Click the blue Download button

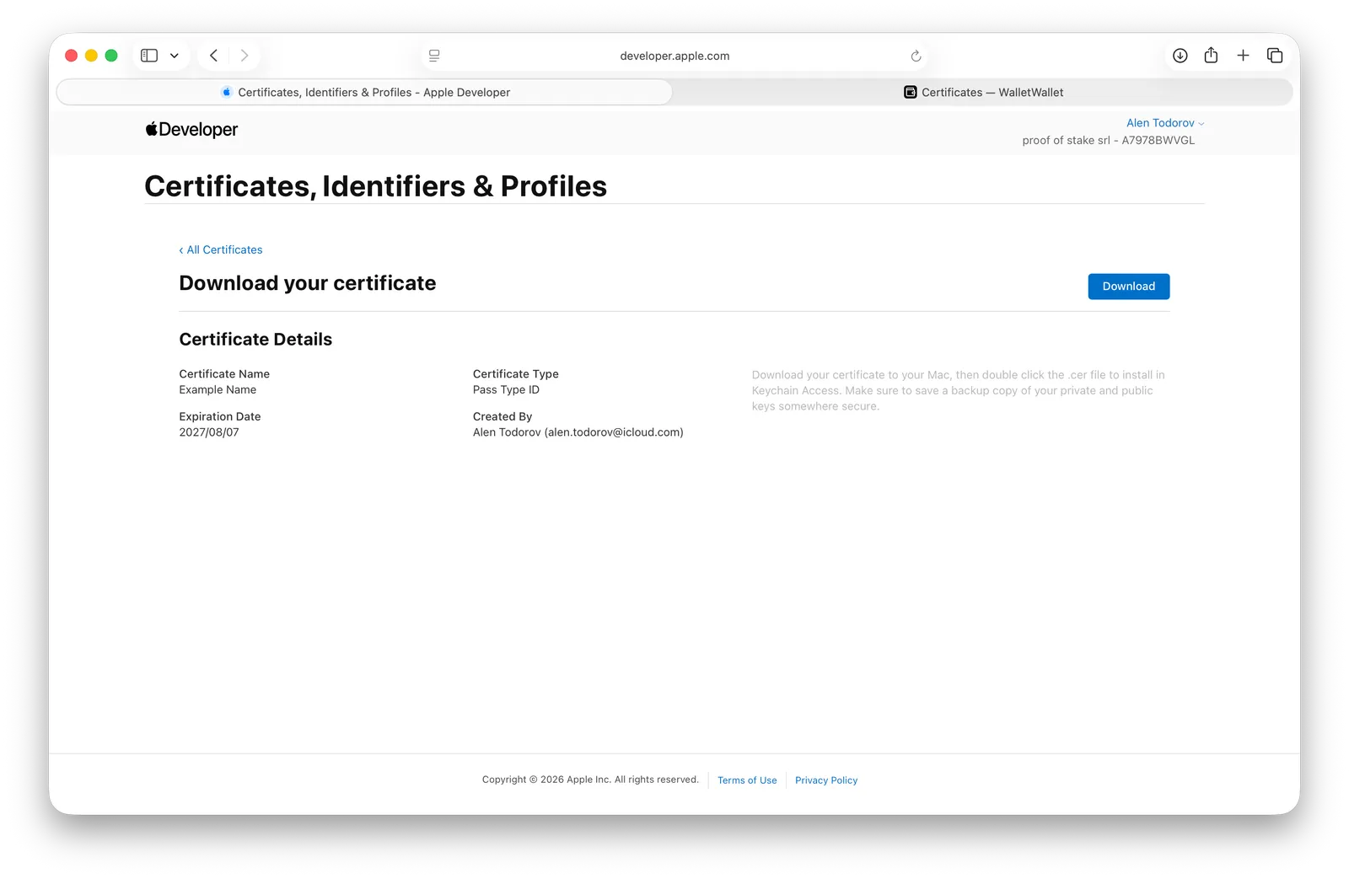[1129, 287]
